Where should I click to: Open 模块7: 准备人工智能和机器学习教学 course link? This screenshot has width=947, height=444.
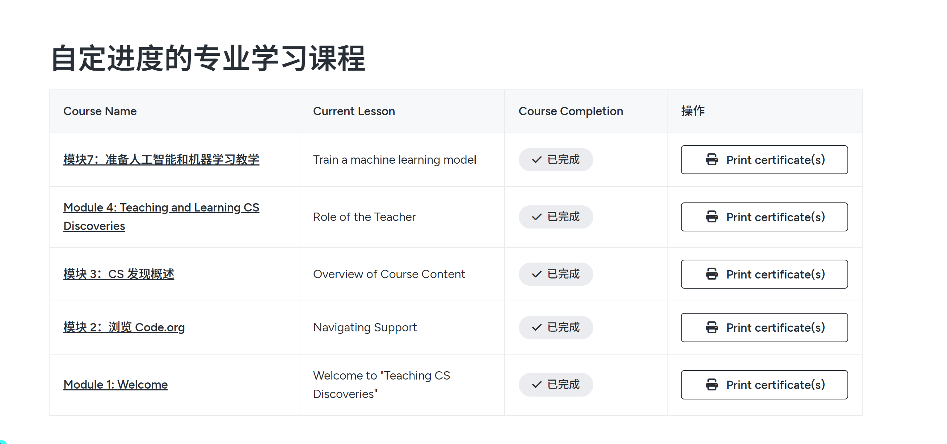click(x=161, y=160)
